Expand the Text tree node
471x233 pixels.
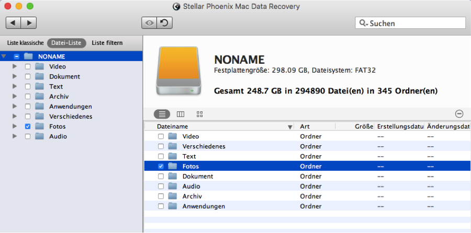[x=15, y=86]
